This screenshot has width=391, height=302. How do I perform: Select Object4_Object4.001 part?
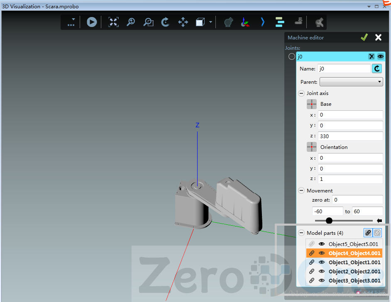tap(354, 253)
